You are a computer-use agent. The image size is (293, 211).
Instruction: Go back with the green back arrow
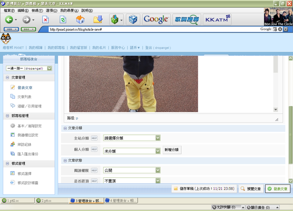pos(9,20)
